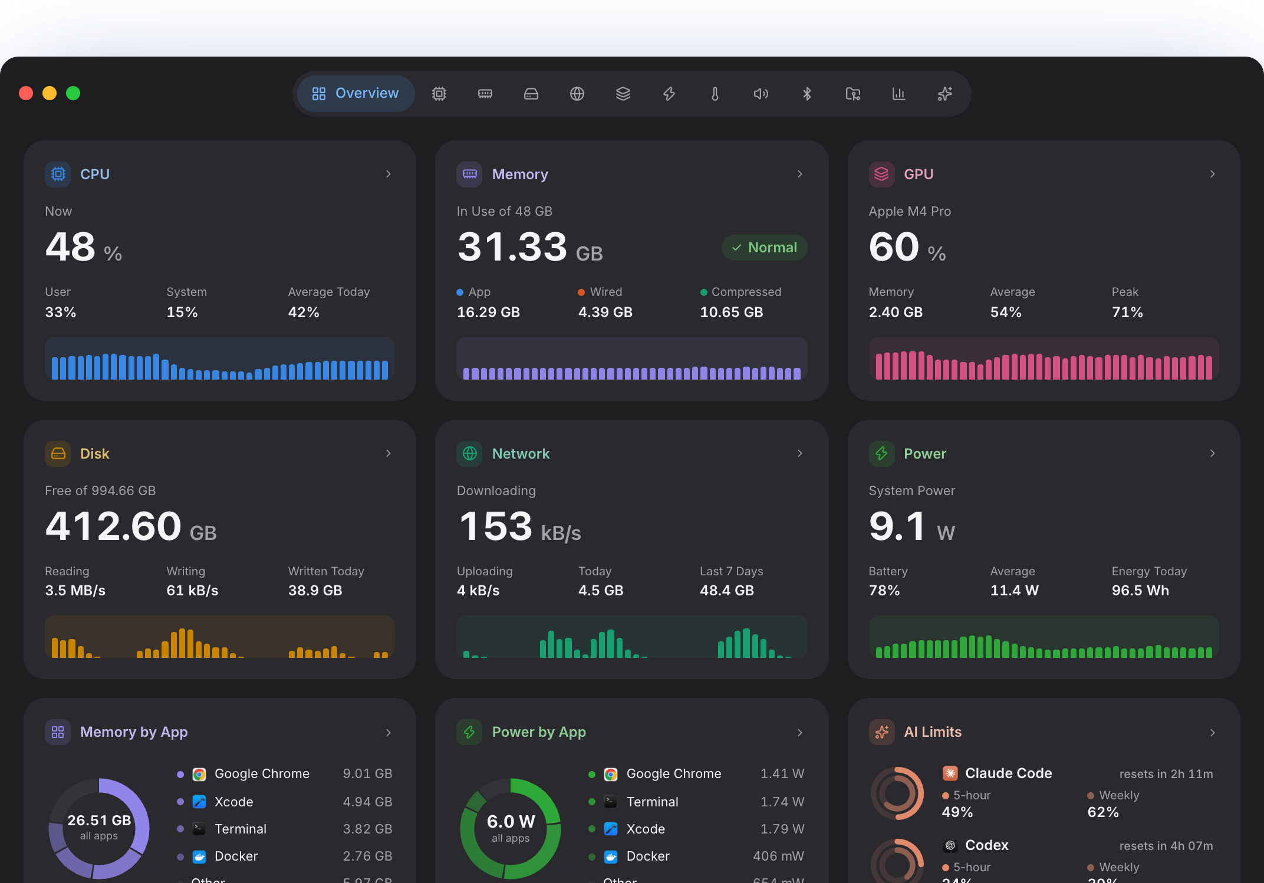Click the CPU card chip icon
The image size is (1264, 883).
58,174
